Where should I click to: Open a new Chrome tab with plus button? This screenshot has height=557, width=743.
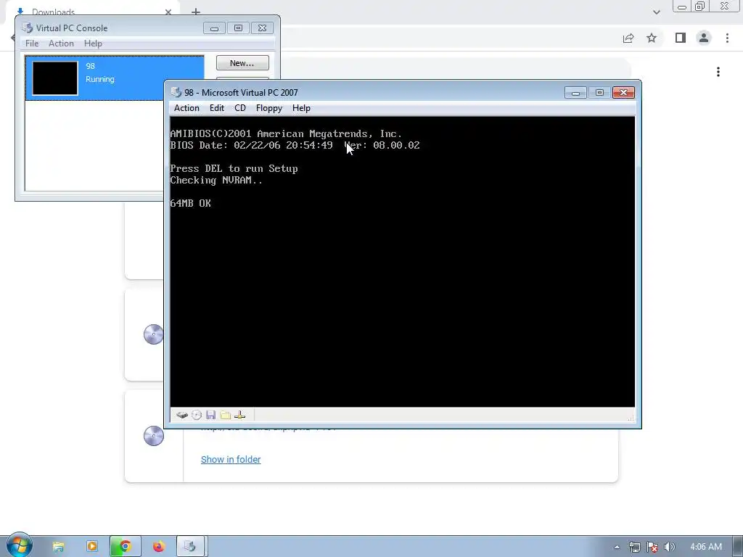click(196, 11)
